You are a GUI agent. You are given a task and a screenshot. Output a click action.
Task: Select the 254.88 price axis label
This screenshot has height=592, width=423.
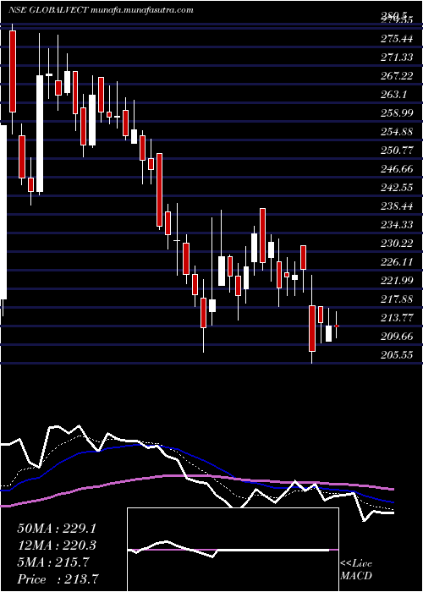398,132
